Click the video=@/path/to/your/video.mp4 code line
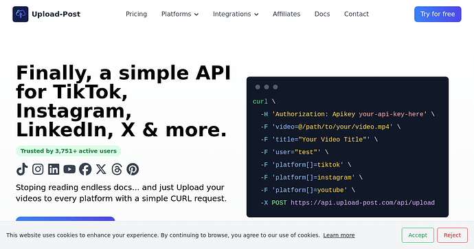Image resolution: width=474 pixels, height=249 pixels. coord(330,127)
